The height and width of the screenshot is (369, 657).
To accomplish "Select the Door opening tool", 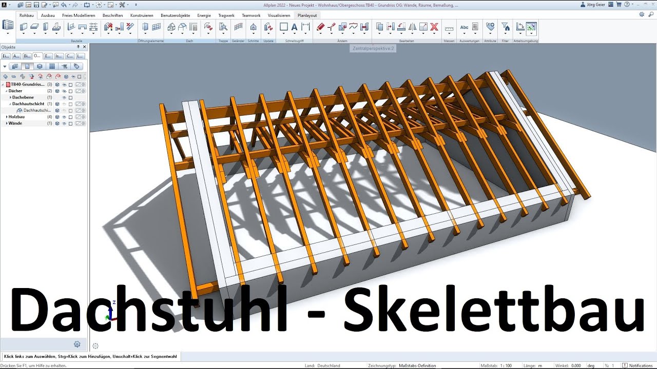I will (x=145, y=26).
